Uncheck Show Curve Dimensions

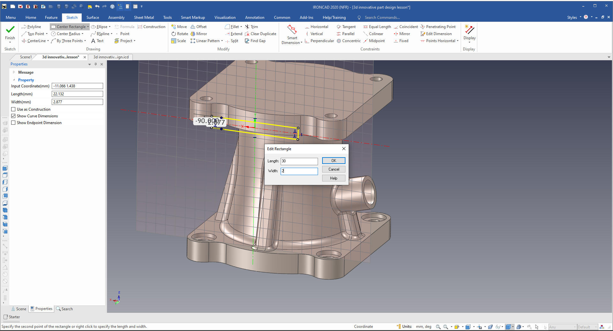(x=13, y=116)
